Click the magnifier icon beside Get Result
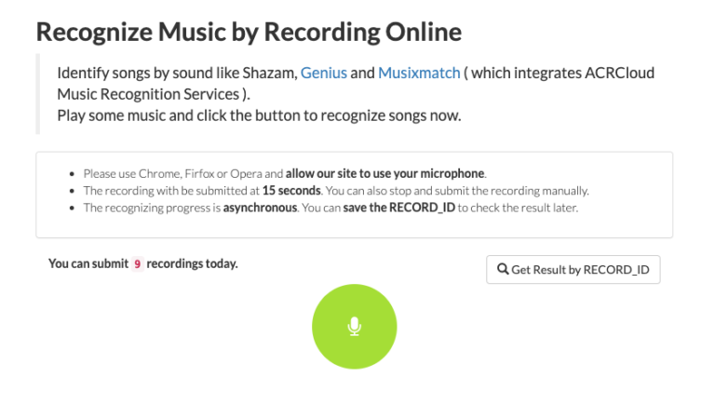Viewport: 715px width, 404px height. coord(503,270)
